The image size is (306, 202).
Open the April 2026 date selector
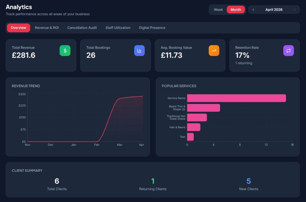[x=274, y=10]
